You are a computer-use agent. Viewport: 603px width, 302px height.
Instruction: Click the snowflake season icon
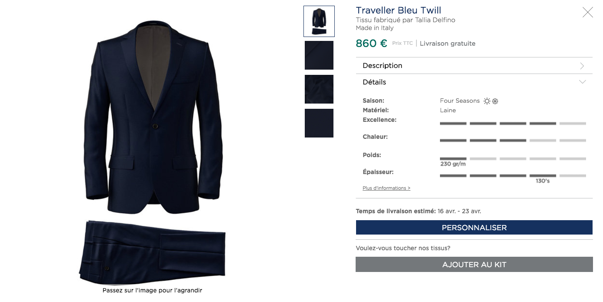tap(495, 101)
